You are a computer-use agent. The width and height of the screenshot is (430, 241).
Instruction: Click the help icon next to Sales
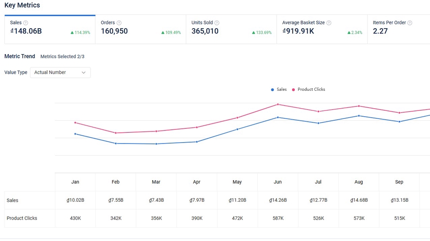tap(26, 23)
